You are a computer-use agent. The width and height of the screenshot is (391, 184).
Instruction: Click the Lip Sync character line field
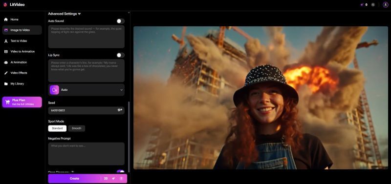87,71
